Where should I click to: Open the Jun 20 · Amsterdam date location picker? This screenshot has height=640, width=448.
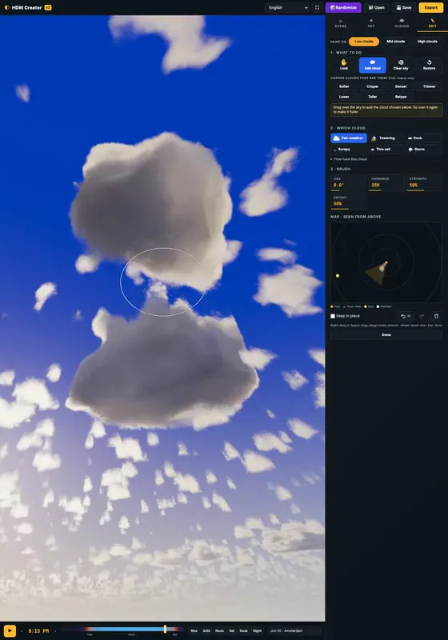click(294, 630)
